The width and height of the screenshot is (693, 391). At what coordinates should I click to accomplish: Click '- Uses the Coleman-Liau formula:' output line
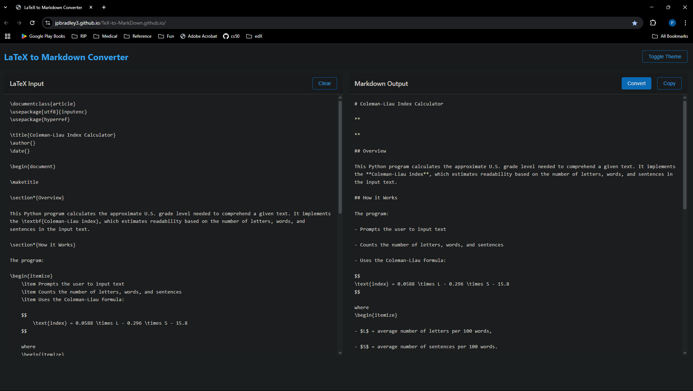[x=400, y=261]
